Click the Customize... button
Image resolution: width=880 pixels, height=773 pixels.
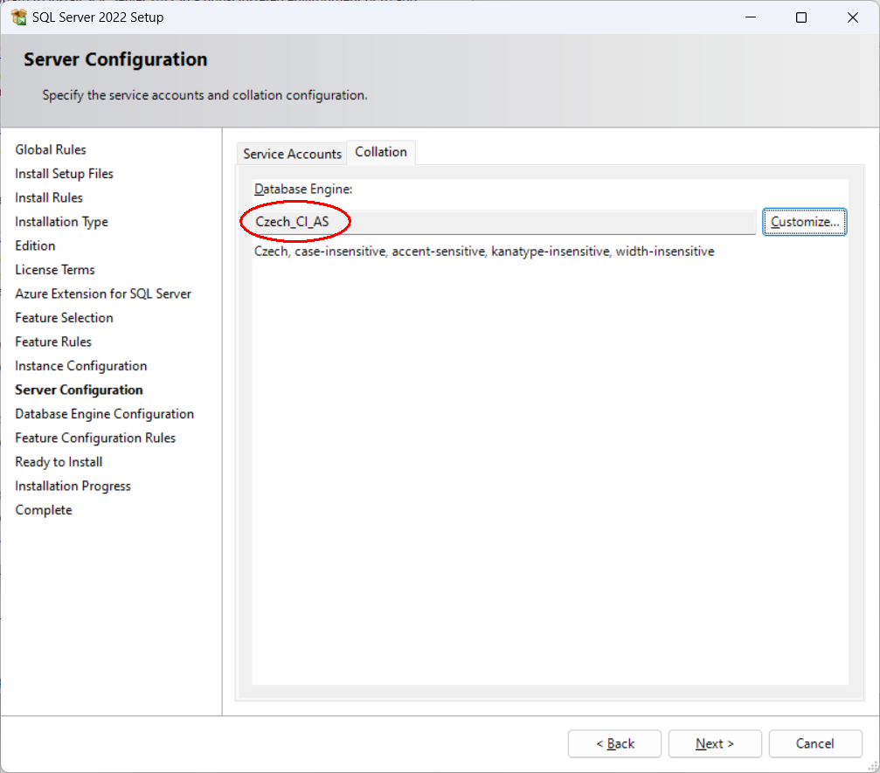pyautogui.click(x=804, y=222)
